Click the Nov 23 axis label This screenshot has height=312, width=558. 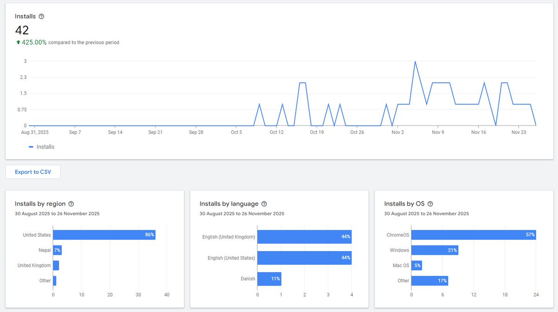(519, 132)
